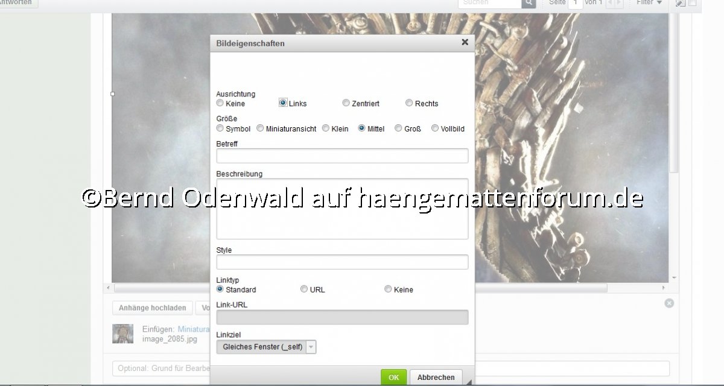The height and width of the screenshot is (386, 724).
Task: Open the Linkziel dropdown
Action: coord(266,347)
